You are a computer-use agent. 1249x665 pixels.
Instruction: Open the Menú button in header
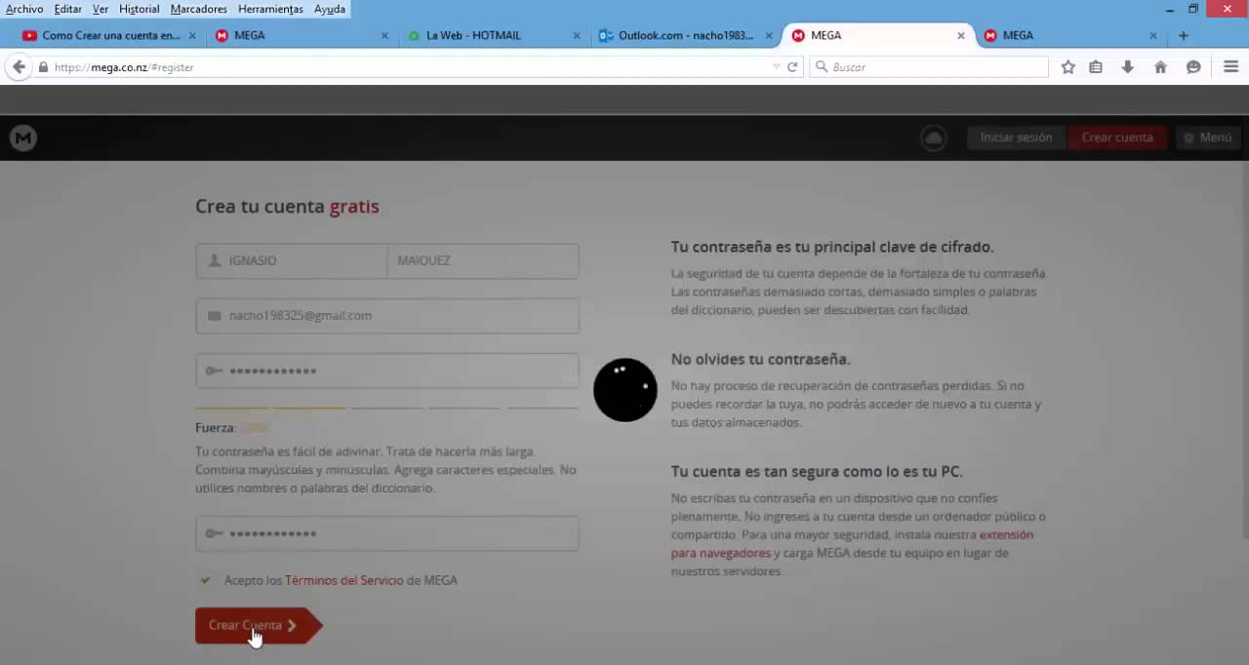point(1207,137)
